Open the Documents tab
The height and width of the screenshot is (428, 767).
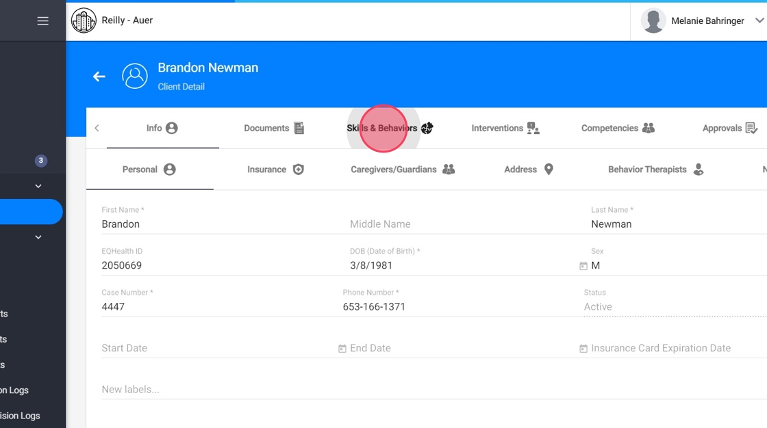click(274, 128)
